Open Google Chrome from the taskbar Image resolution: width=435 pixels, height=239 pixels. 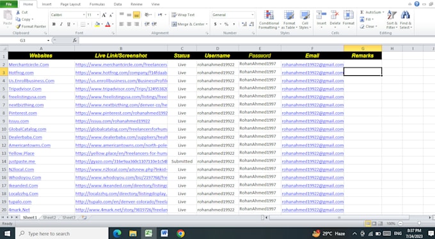(180, 233)
